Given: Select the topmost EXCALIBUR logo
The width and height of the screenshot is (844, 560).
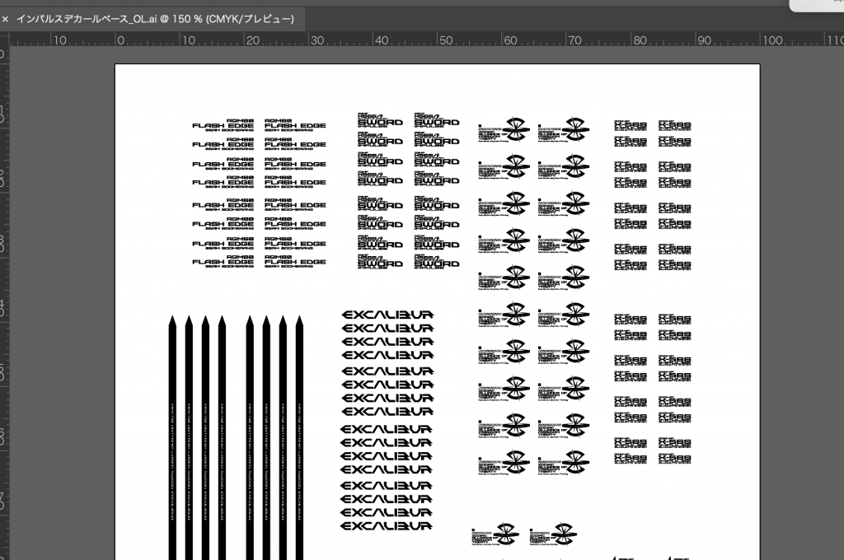Looking at the screenshot, I should [x=387, y=314].
